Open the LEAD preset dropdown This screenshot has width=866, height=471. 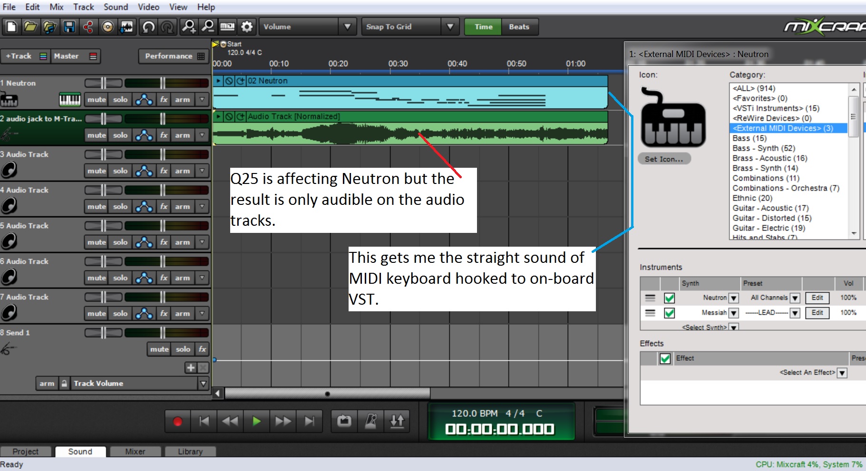795,313
